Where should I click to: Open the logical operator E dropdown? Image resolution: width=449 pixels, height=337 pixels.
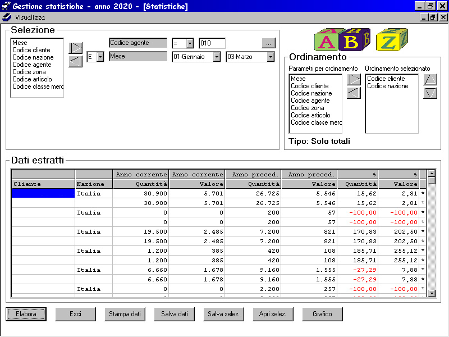(x=100, y=57)
